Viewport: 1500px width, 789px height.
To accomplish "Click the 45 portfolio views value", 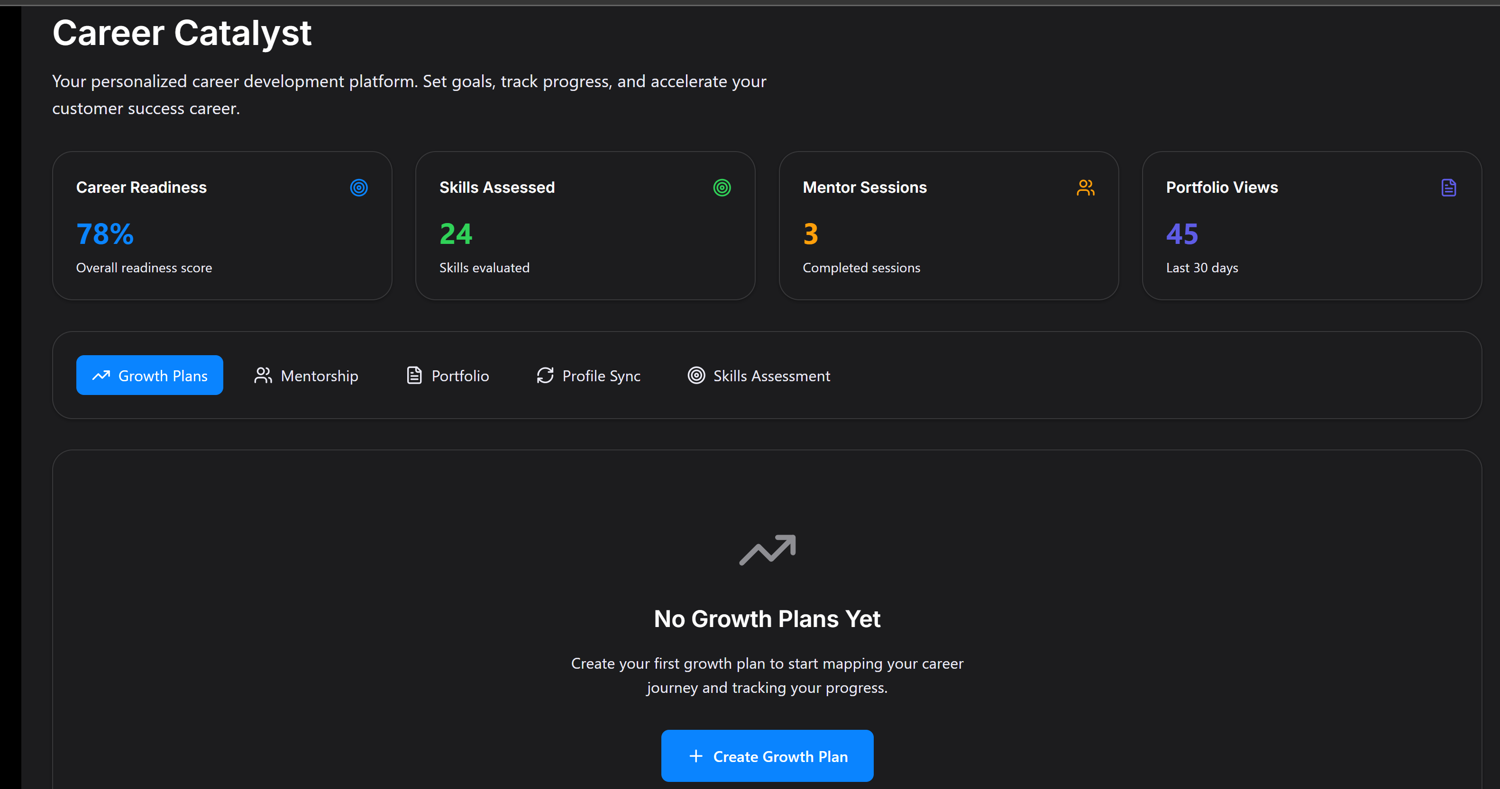I will point(1182,234).
